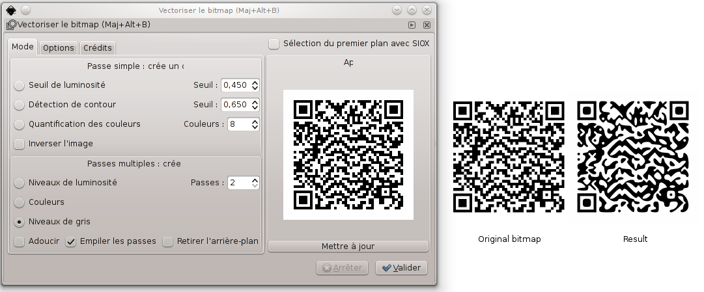Select Couleurs radio button
The width and height of the screenshot is (704, 292).
click(20, 202)
